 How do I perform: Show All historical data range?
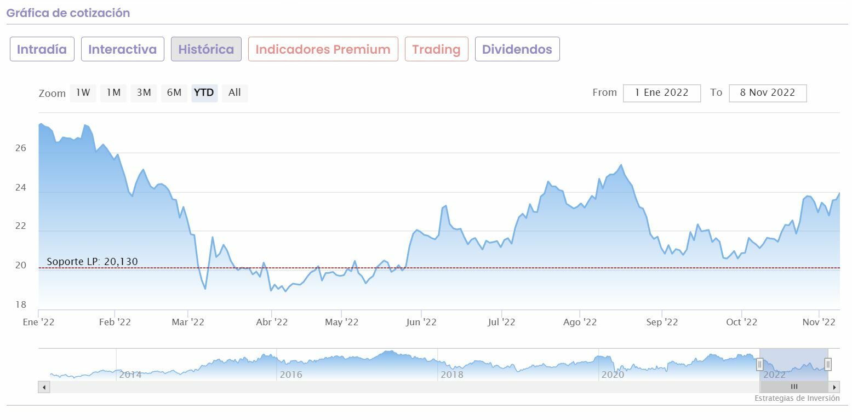[235, 93]
